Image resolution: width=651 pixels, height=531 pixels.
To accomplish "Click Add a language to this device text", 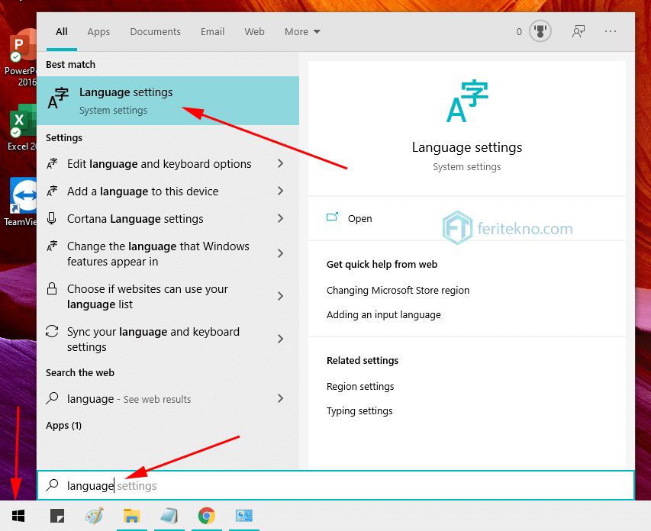I will point(143,191).
